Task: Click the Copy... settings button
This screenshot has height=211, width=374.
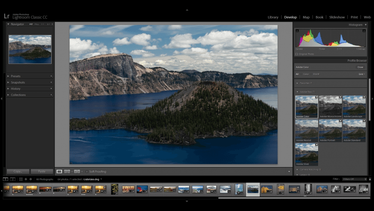Action: [x=18, y=171]
